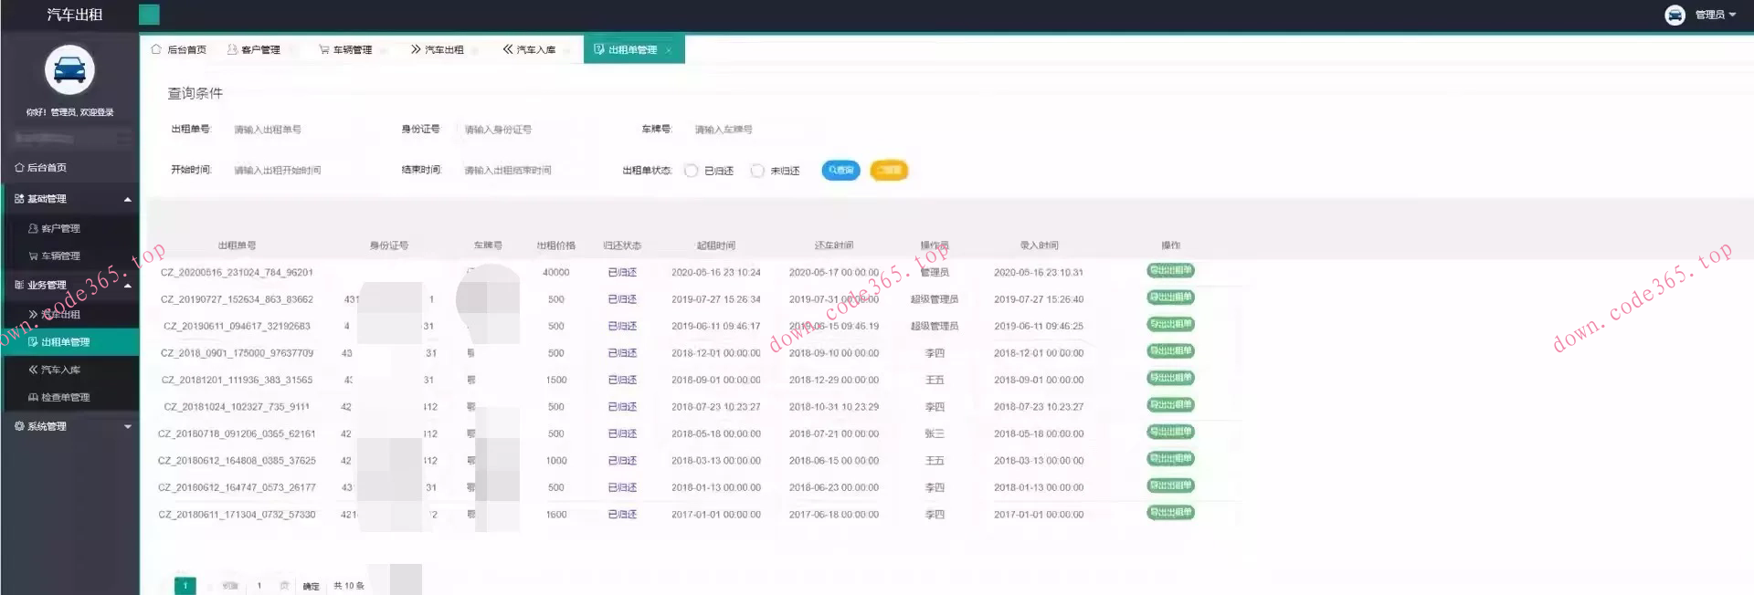Switch to the 车辆管理 tab
Screen dimensions: 1754x595
tap(345, 49)
